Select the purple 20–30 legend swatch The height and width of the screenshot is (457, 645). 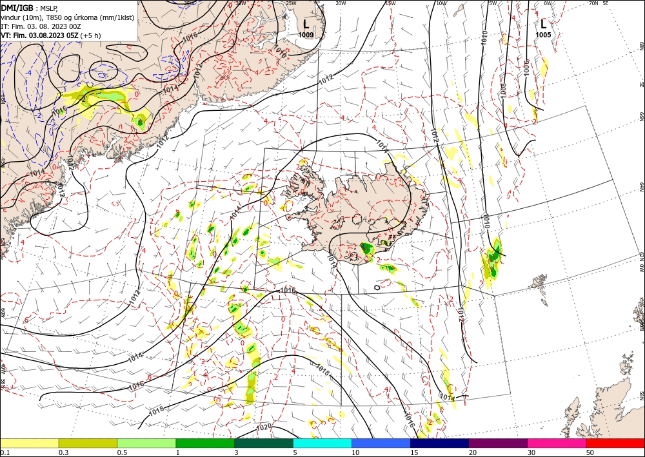[498, 443]
